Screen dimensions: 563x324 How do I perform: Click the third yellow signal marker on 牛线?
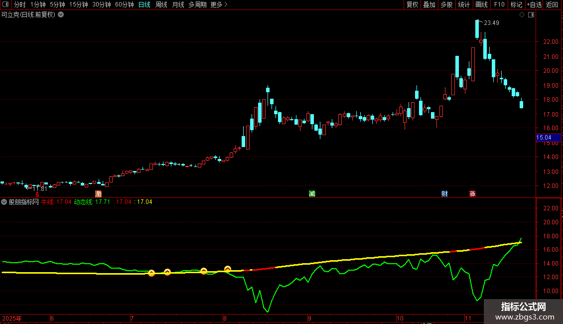204,271
